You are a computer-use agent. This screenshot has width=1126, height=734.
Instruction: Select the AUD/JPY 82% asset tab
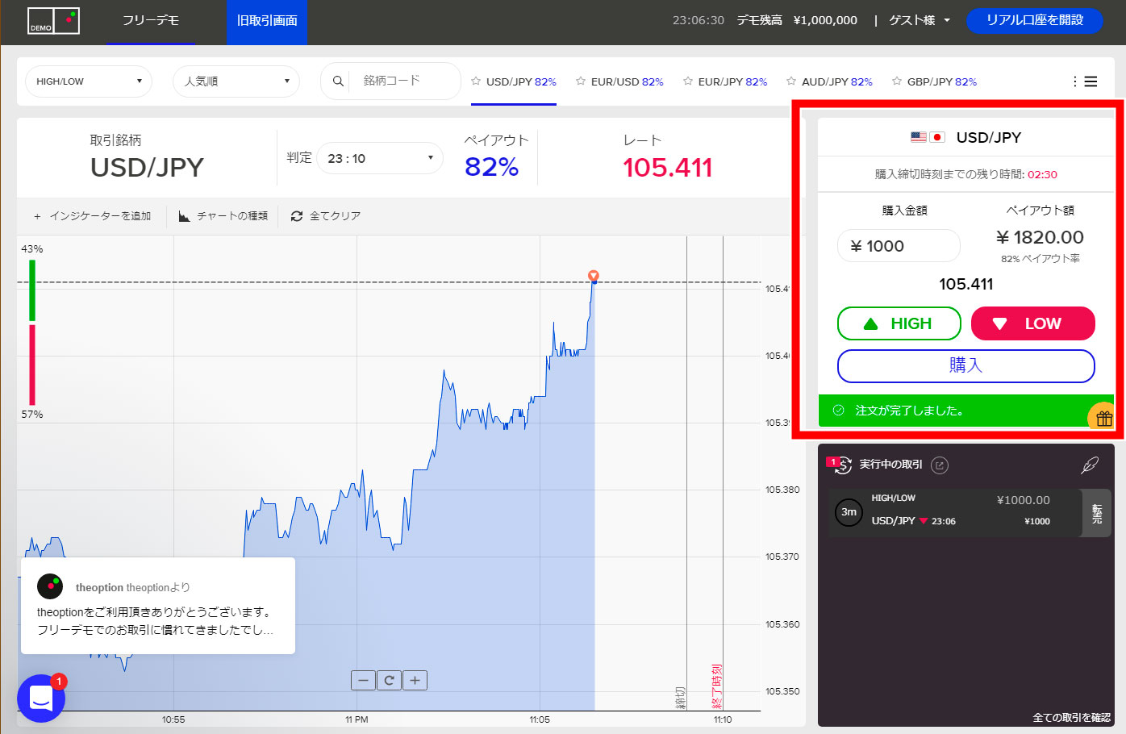[x=837, y=81]
